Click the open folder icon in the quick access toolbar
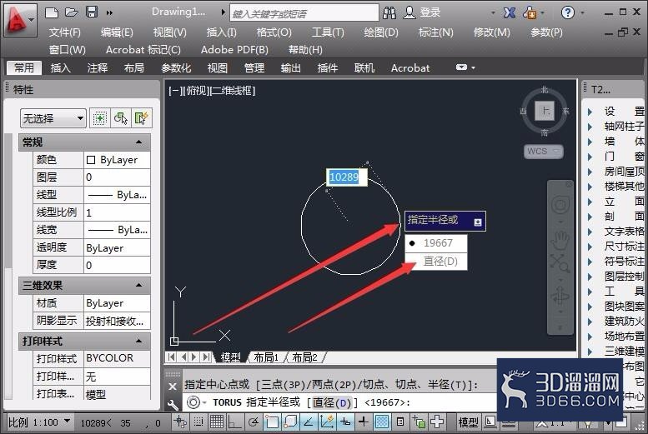The width and height of the screenshot is (648, 434). tap(72, 12)
